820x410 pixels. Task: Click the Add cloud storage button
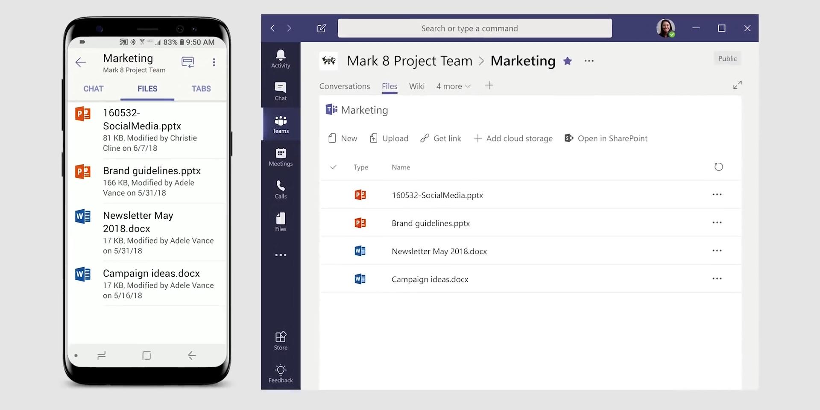point(513,138)
